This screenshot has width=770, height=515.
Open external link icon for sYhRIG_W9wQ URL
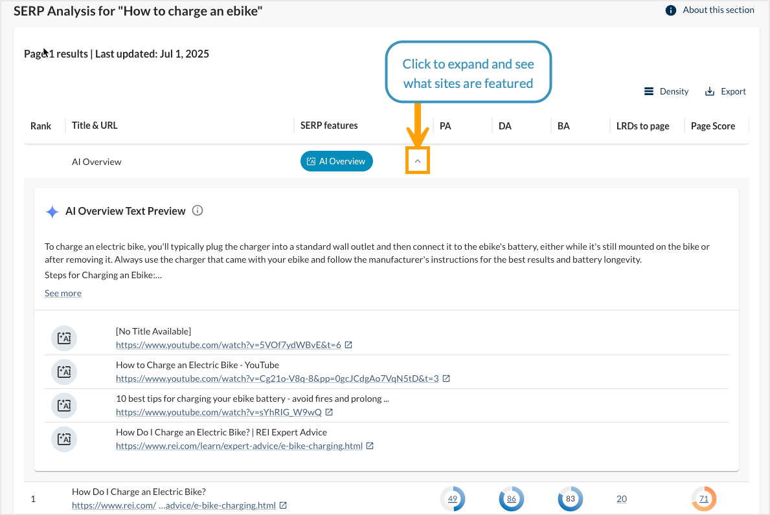point(329,412)
